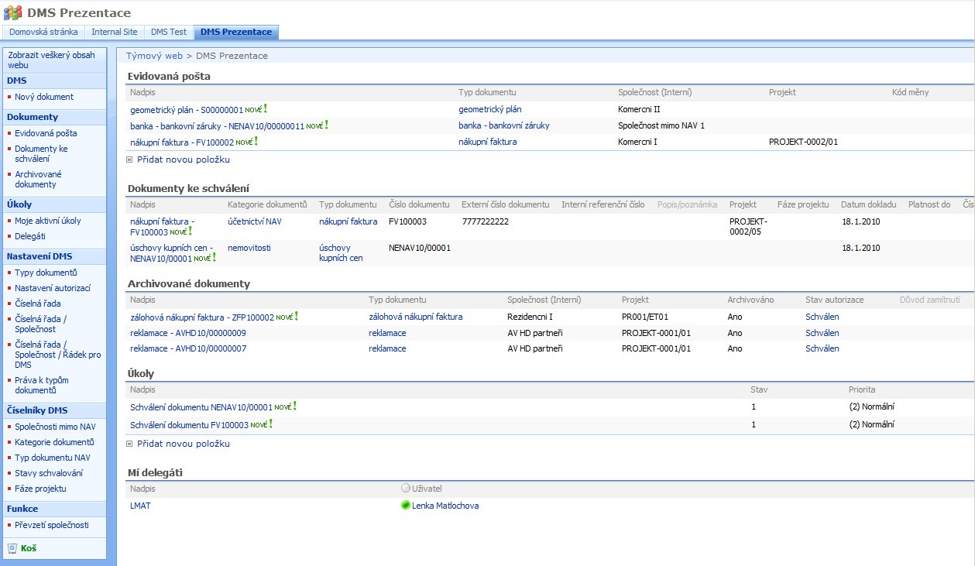Open the LMAT delegate entry
The height and width of the screenshot is (566, 975).
(x=141, y=506)
